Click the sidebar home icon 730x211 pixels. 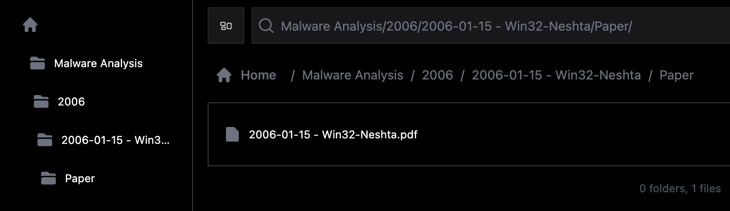pos(30,25)
